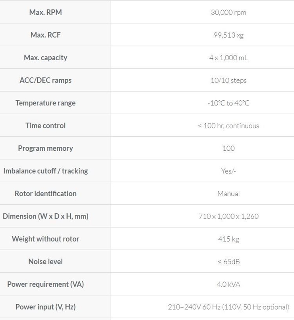Screen dimensions: 294x320
Task: Click the 99,513 xg value
Action: pos(228,35)
